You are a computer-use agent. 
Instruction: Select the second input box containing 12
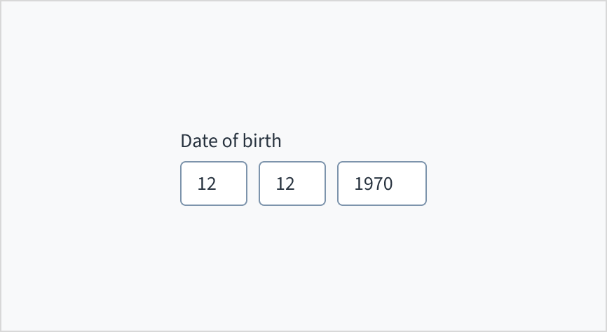292,184
